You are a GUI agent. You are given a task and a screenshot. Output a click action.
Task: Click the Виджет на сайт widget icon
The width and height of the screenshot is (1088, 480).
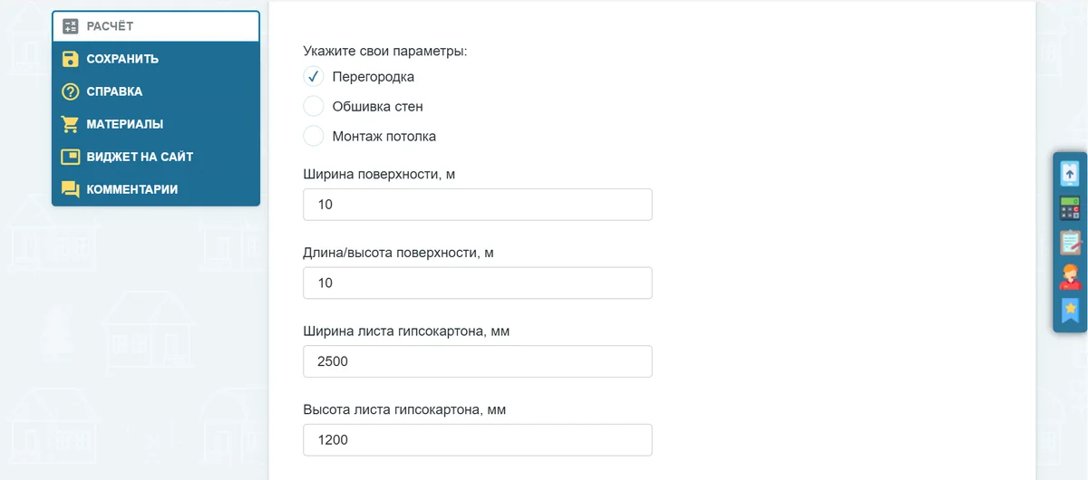tap(70, 157)
